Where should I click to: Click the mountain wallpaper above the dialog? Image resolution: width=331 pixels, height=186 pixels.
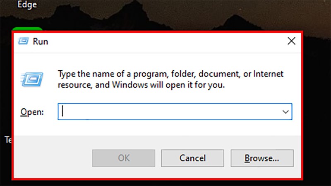[169, 15]
